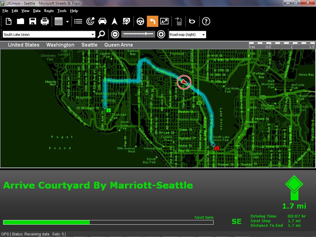Expand the pane display dropdown arrow
Image resolution: width=316 pixels, height=237 pixels.
tap(68, 21)
